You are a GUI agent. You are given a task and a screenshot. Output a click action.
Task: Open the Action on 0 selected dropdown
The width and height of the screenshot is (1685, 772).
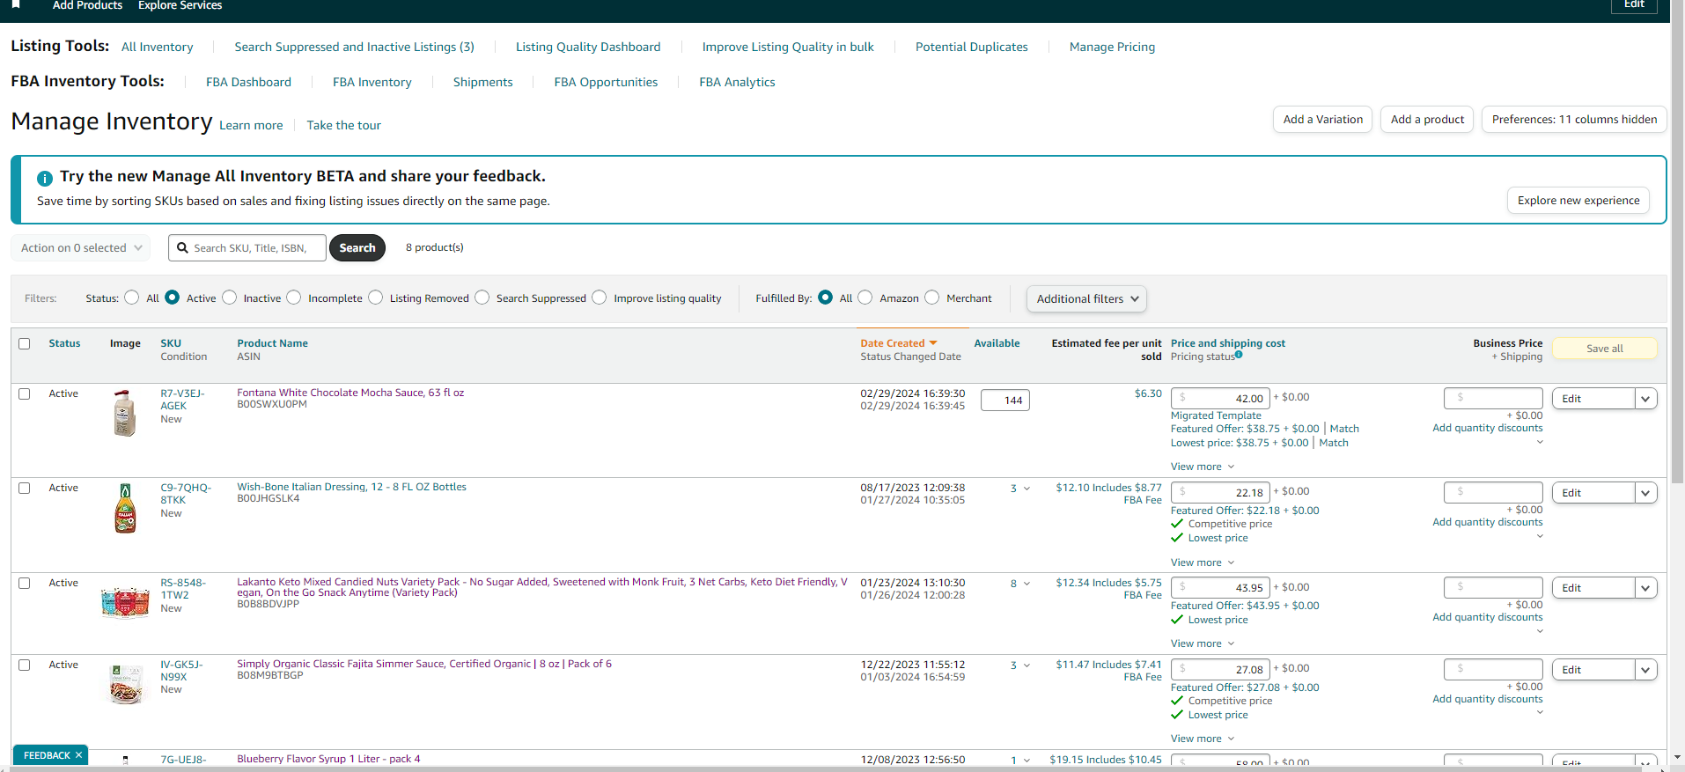pos(81,248)
